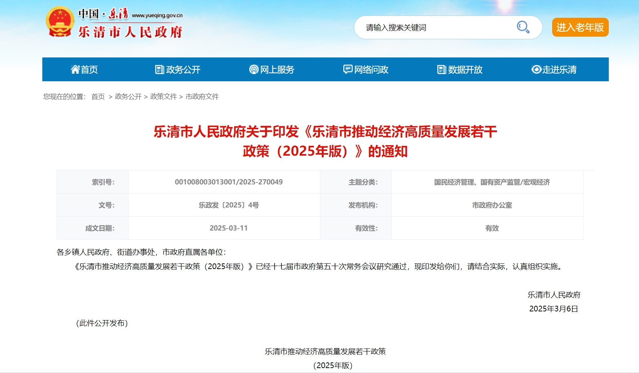The height and width of the screenshot is (373, 639).
Task: Click the home icon in navigation bar
Action: [x=75, y=70]
